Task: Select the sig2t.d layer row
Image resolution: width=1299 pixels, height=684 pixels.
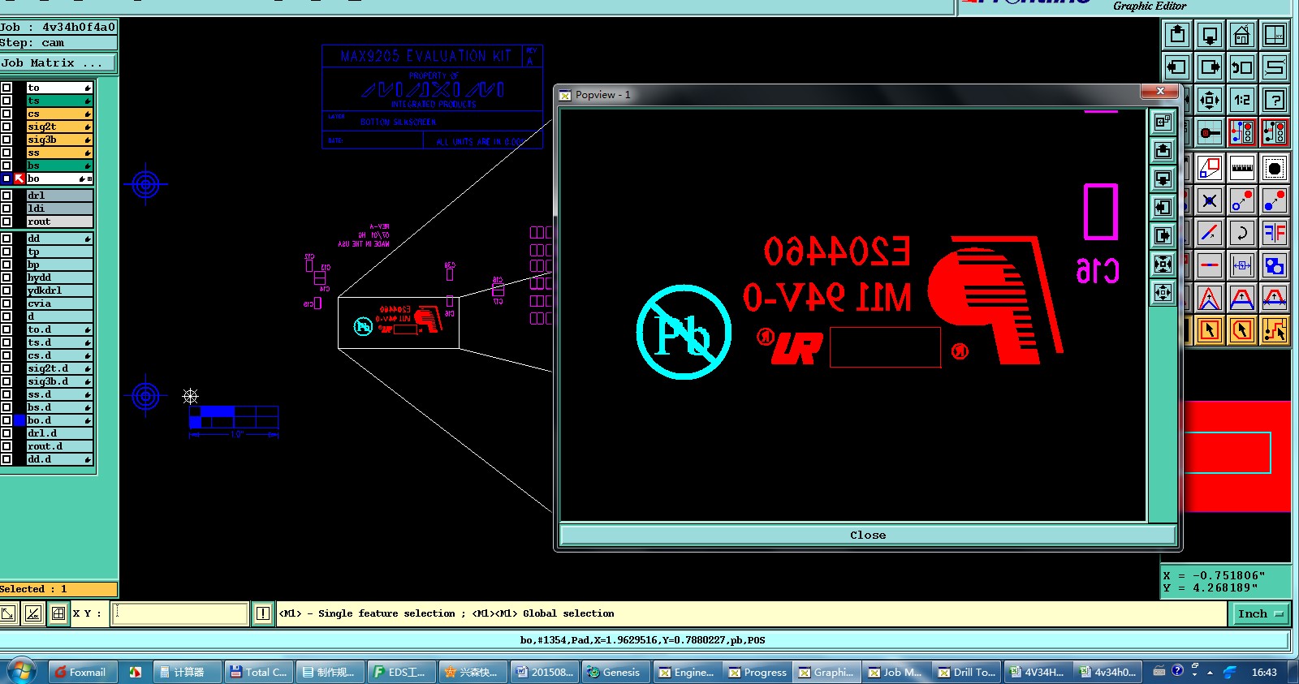Action: [x=59, y=368]
